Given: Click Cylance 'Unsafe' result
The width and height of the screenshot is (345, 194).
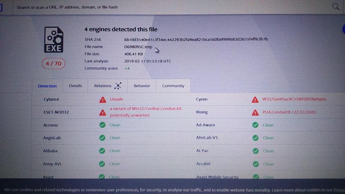Looking at the screenshot, I should pos(116,99).
